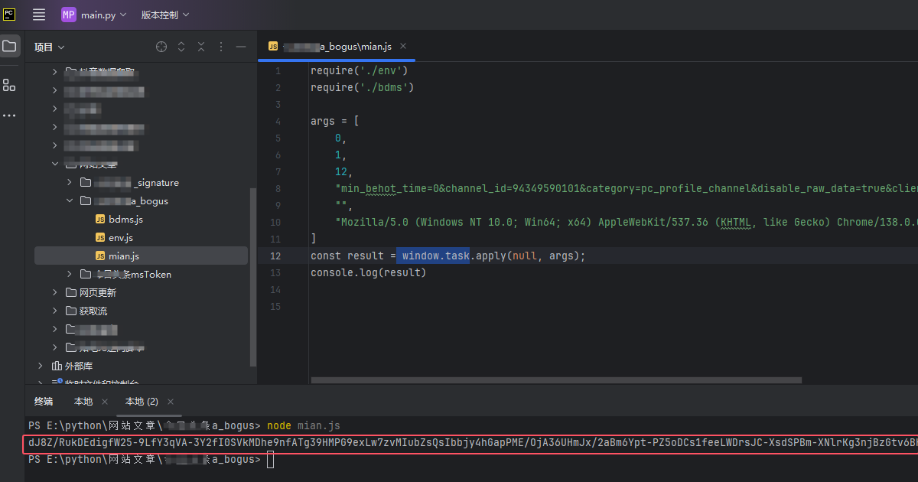The width and height of the screenshot is (918, 482).
Task: Open the More tool windows ellipsis
Action: click(9, 116)
